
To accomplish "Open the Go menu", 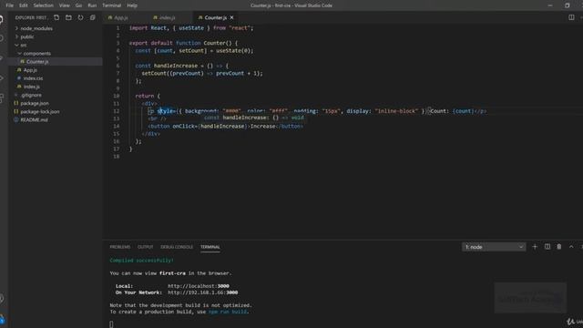I will pos(78,5).
